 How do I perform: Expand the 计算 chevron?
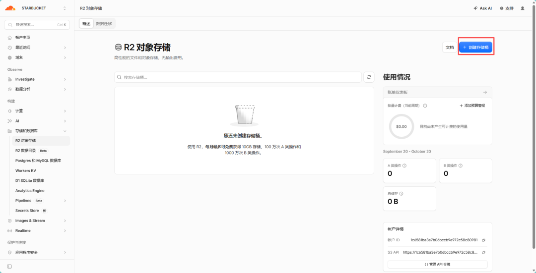point(65,111)
